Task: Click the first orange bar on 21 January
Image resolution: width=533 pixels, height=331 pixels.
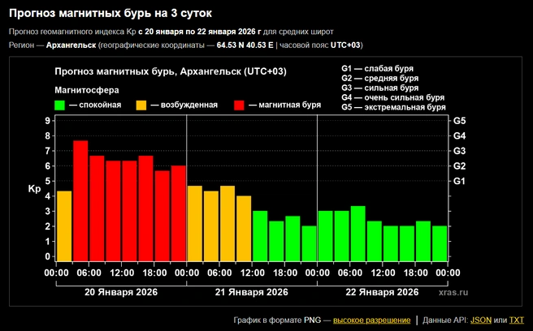Action: pyautogui.click(x=195, y=223)
